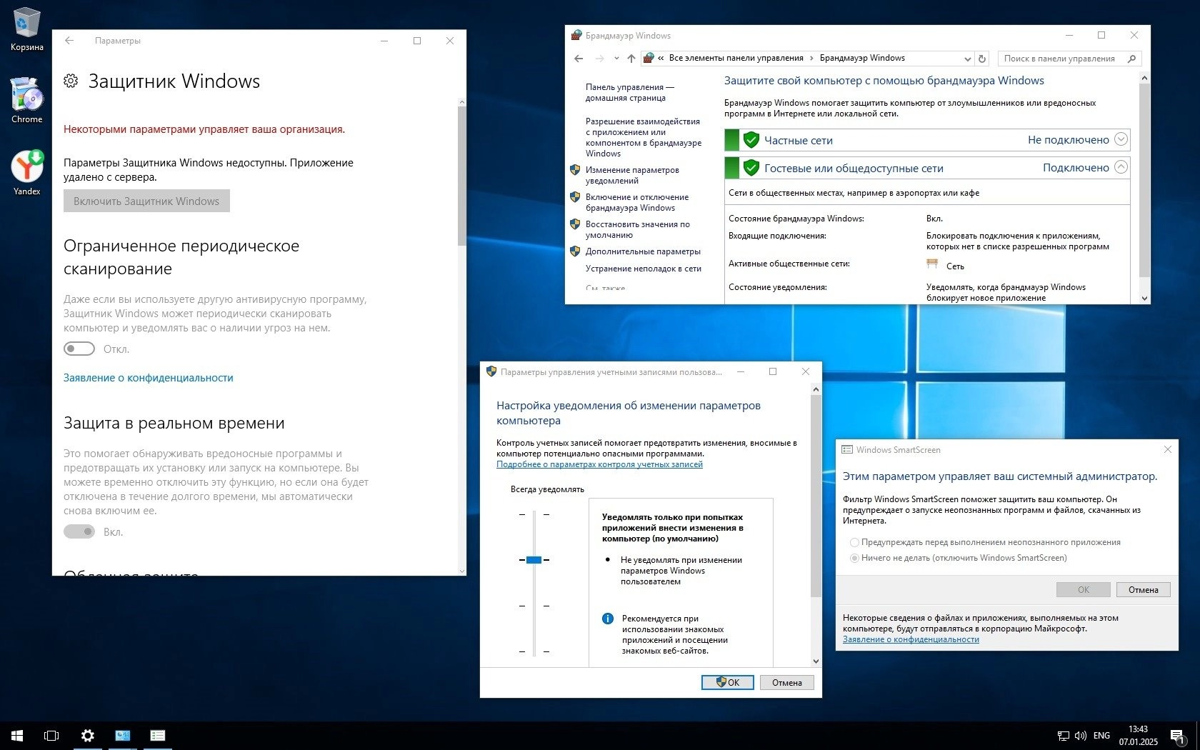Open the Yandex desktop icon
Image resolution: width=1200 pixels, height=750 pixels.
[26, 173]
